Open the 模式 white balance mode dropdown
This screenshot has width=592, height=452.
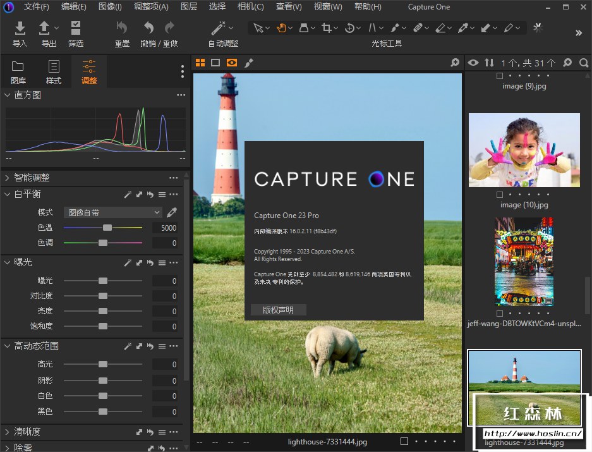113,212
